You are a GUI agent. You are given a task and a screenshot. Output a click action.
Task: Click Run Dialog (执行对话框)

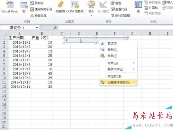click(120, 15)
